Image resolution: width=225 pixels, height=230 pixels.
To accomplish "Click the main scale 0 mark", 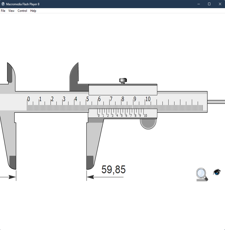I will 28,99.
